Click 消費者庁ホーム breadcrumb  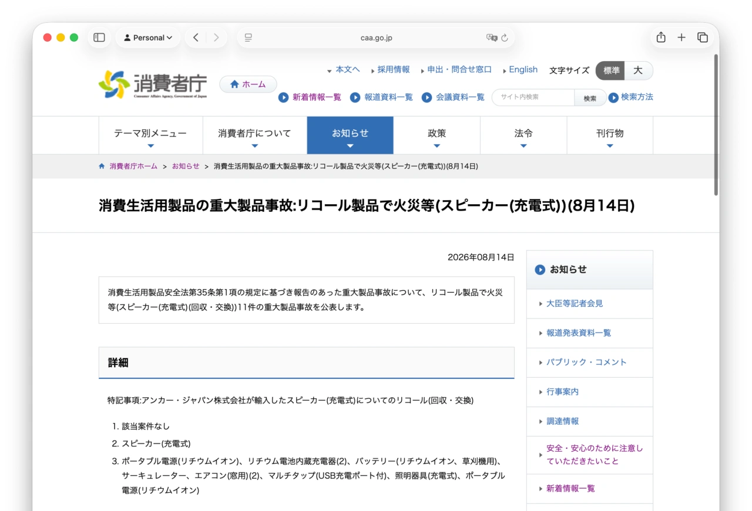pyautogui.click(x=133, y=166)
